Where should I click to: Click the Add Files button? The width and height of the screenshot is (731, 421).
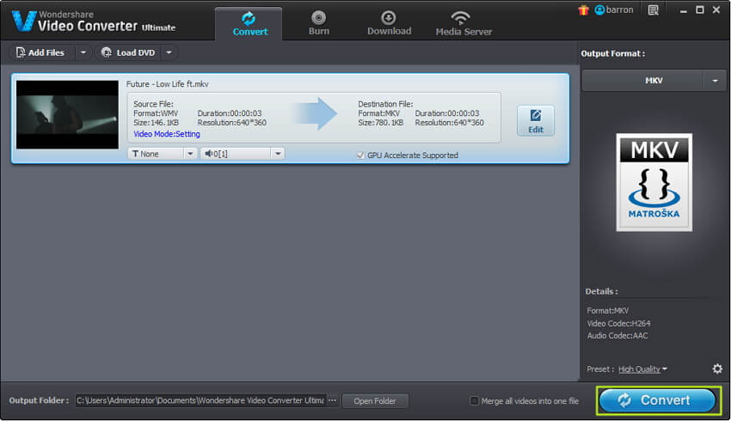(x=40, y=52)
